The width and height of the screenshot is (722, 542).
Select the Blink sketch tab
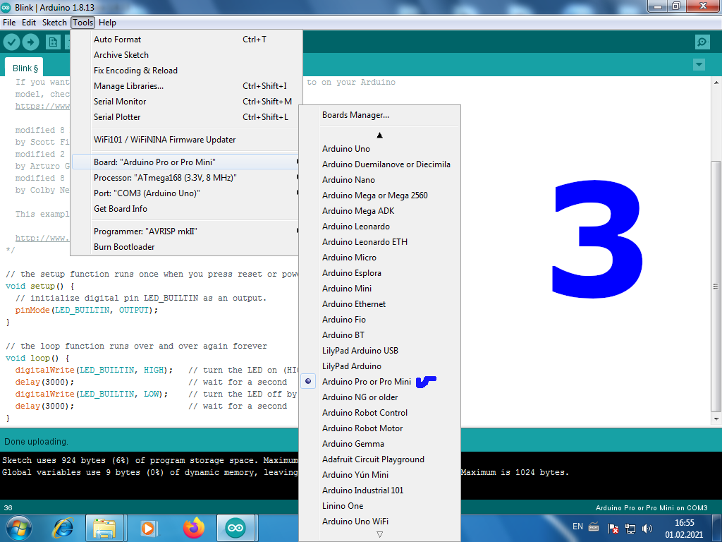pyautogui.click(x=24, y=68)
